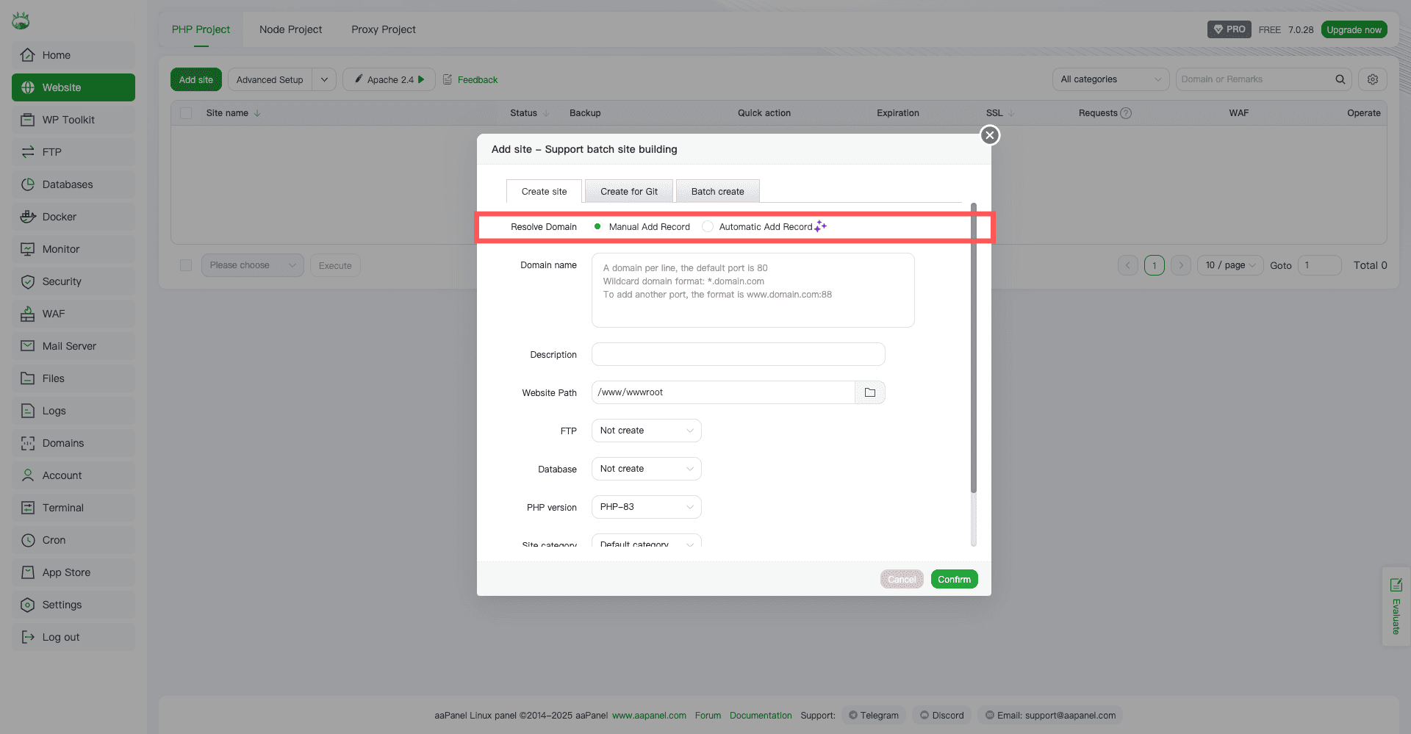Screen dimensions: 1411x734
Task: Click the Security shield icon
Action: (28, 281)
